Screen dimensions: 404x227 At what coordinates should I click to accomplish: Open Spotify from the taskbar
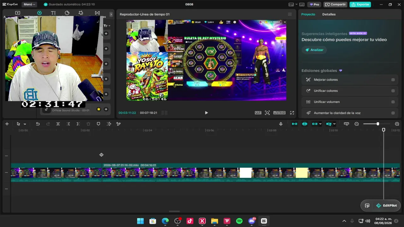click(239, 221)
